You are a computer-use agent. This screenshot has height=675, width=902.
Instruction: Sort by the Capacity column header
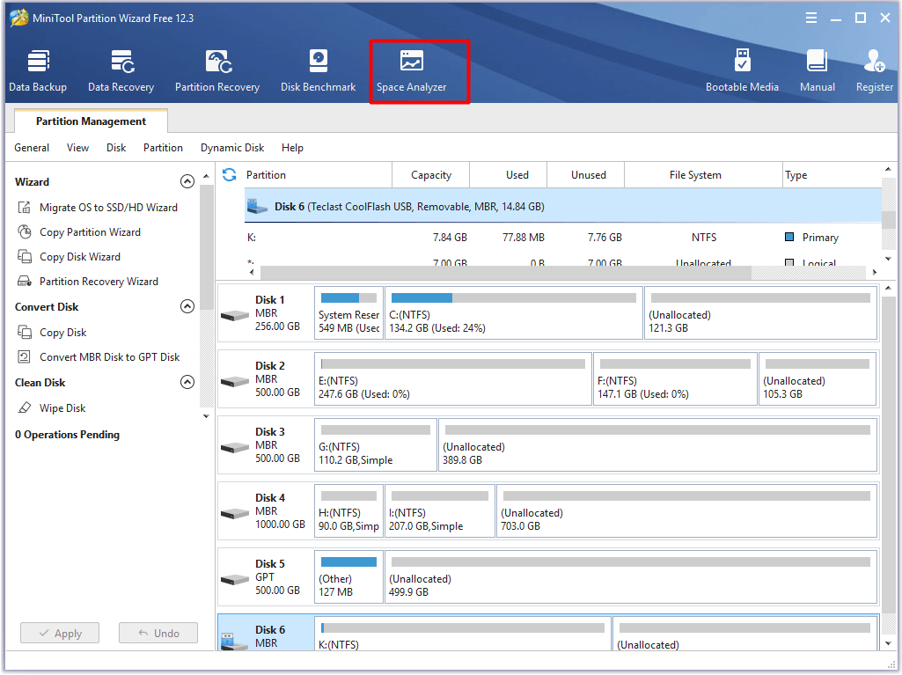tap(431, 175)
